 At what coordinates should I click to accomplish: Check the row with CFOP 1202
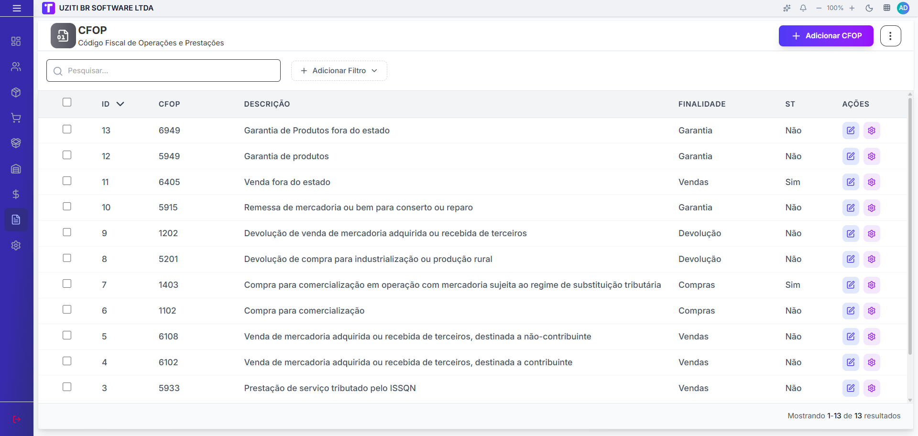67,232
